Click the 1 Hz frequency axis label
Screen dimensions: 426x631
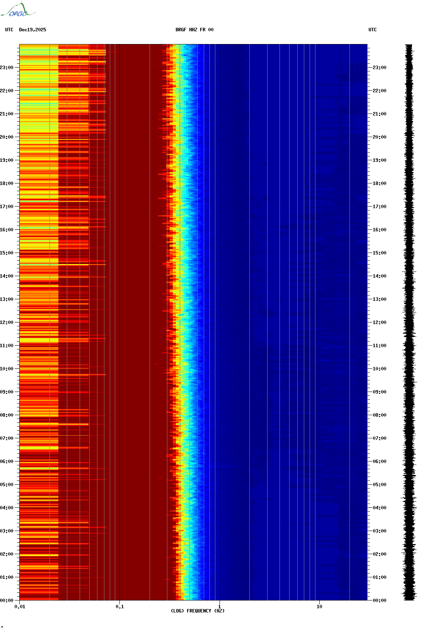[x=220, y=607]
